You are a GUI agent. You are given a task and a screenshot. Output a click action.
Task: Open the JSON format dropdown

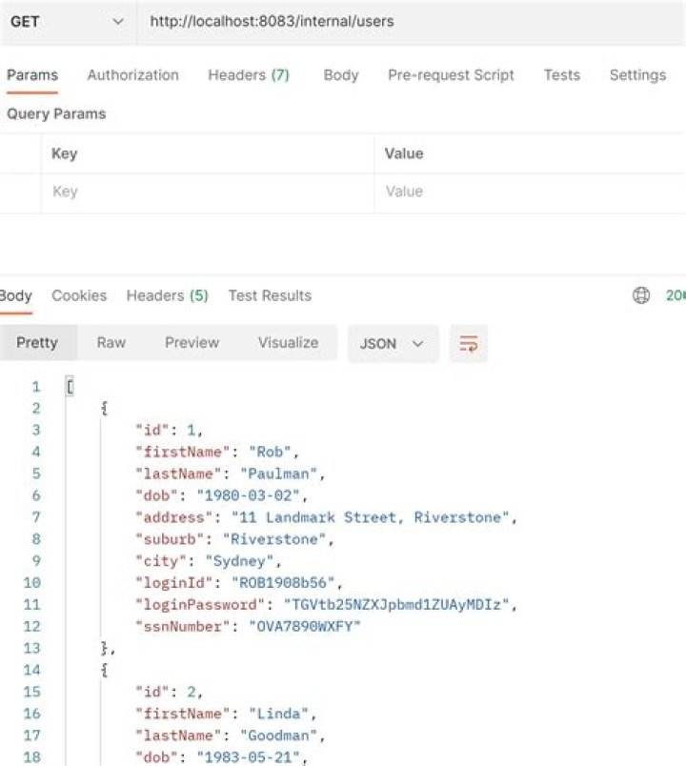coord(393,343)
